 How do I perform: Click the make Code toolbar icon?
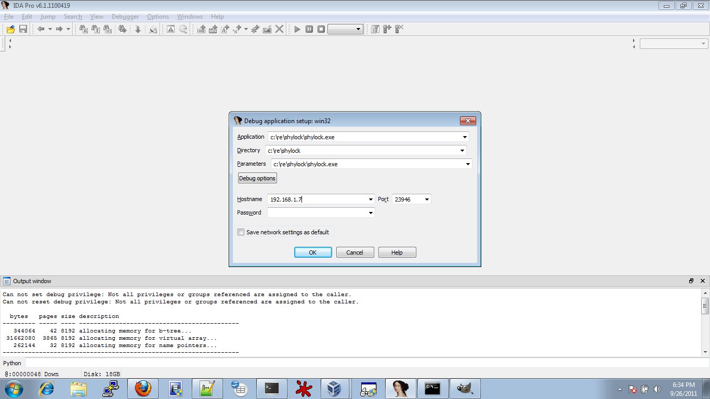click(201, 29)
